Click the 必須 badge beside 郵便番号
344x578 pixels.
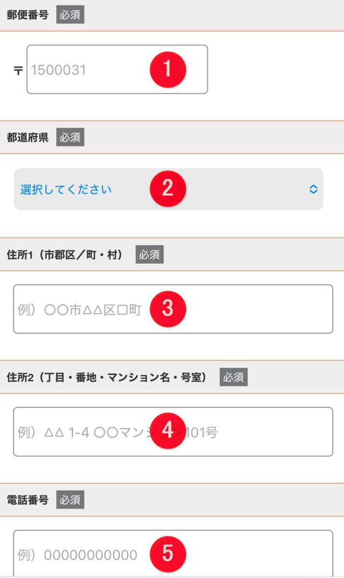(70, 15)
